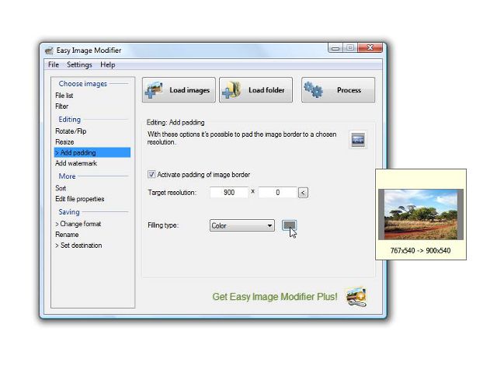The height and width of the screenshot is (373, 497).
Task: Go to Change format settings
Action: pyautogui.click(x=78, y=224)
